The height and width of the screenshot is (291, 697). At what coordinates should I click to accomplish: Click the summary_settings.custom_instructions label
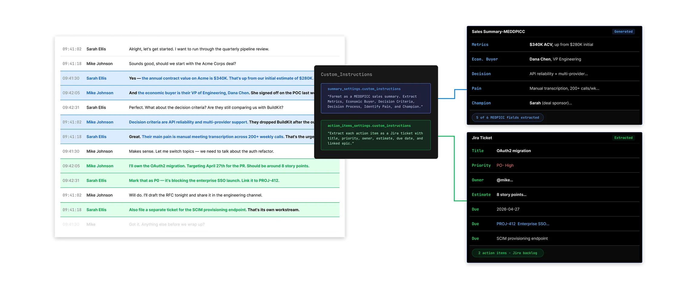tap(364, 89)
